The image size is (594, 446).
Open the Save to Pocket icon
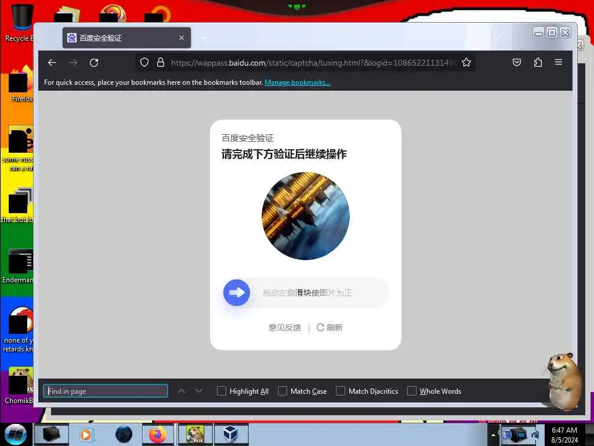click(x=517, y=63)
